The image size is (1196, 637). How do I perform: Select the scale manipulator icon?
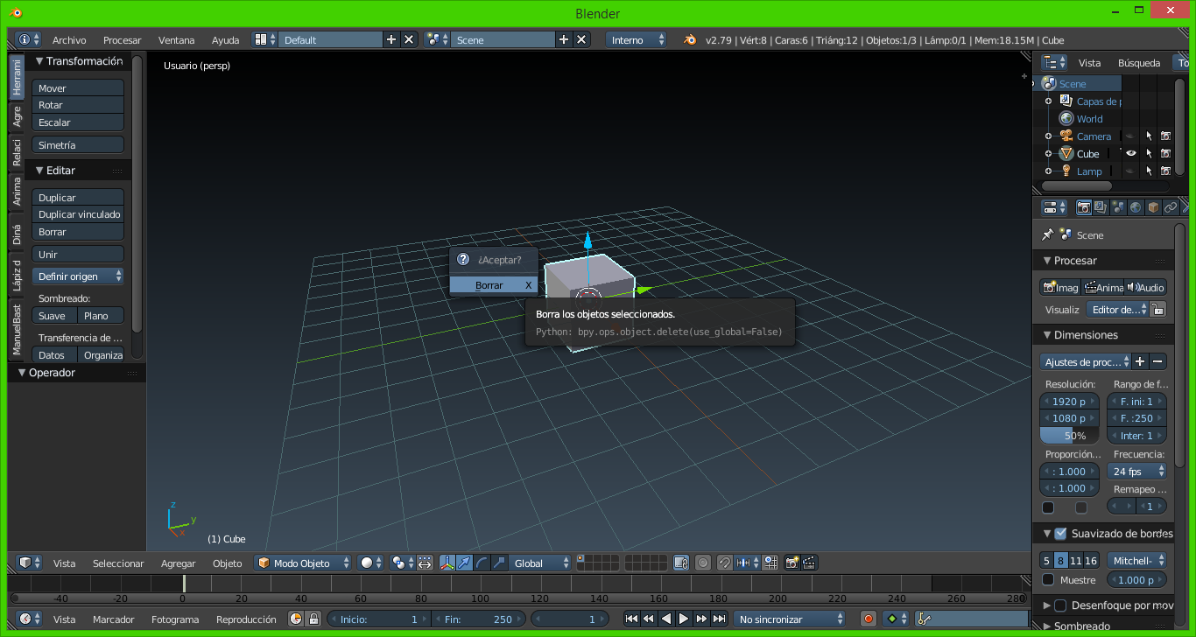(499, 563)
